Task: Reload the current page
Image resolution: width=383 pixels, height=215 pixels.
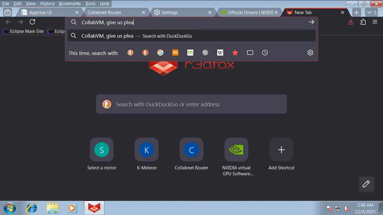Action: [32, 22]
